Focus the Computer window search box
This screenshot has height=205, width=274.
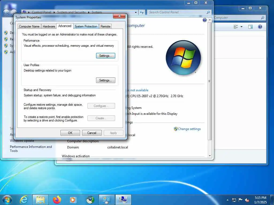click(237, 18)
